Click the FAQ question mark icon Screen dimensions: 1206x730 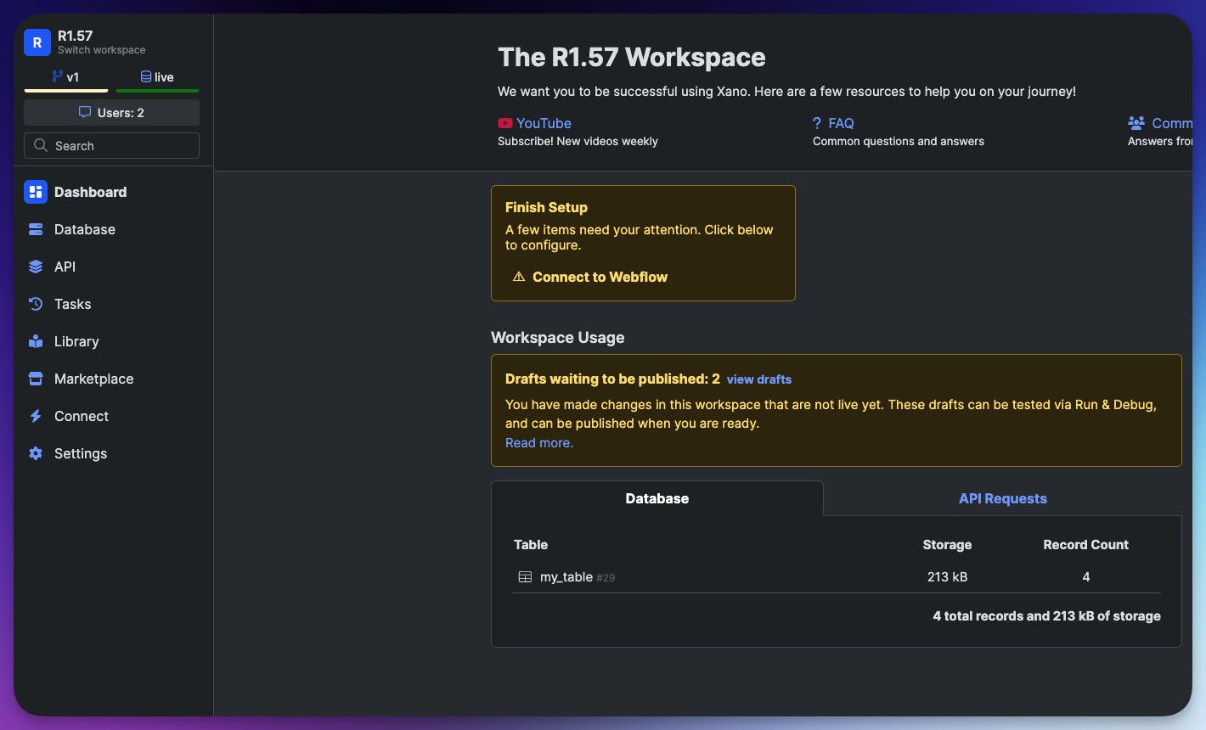tap(817, 123)
